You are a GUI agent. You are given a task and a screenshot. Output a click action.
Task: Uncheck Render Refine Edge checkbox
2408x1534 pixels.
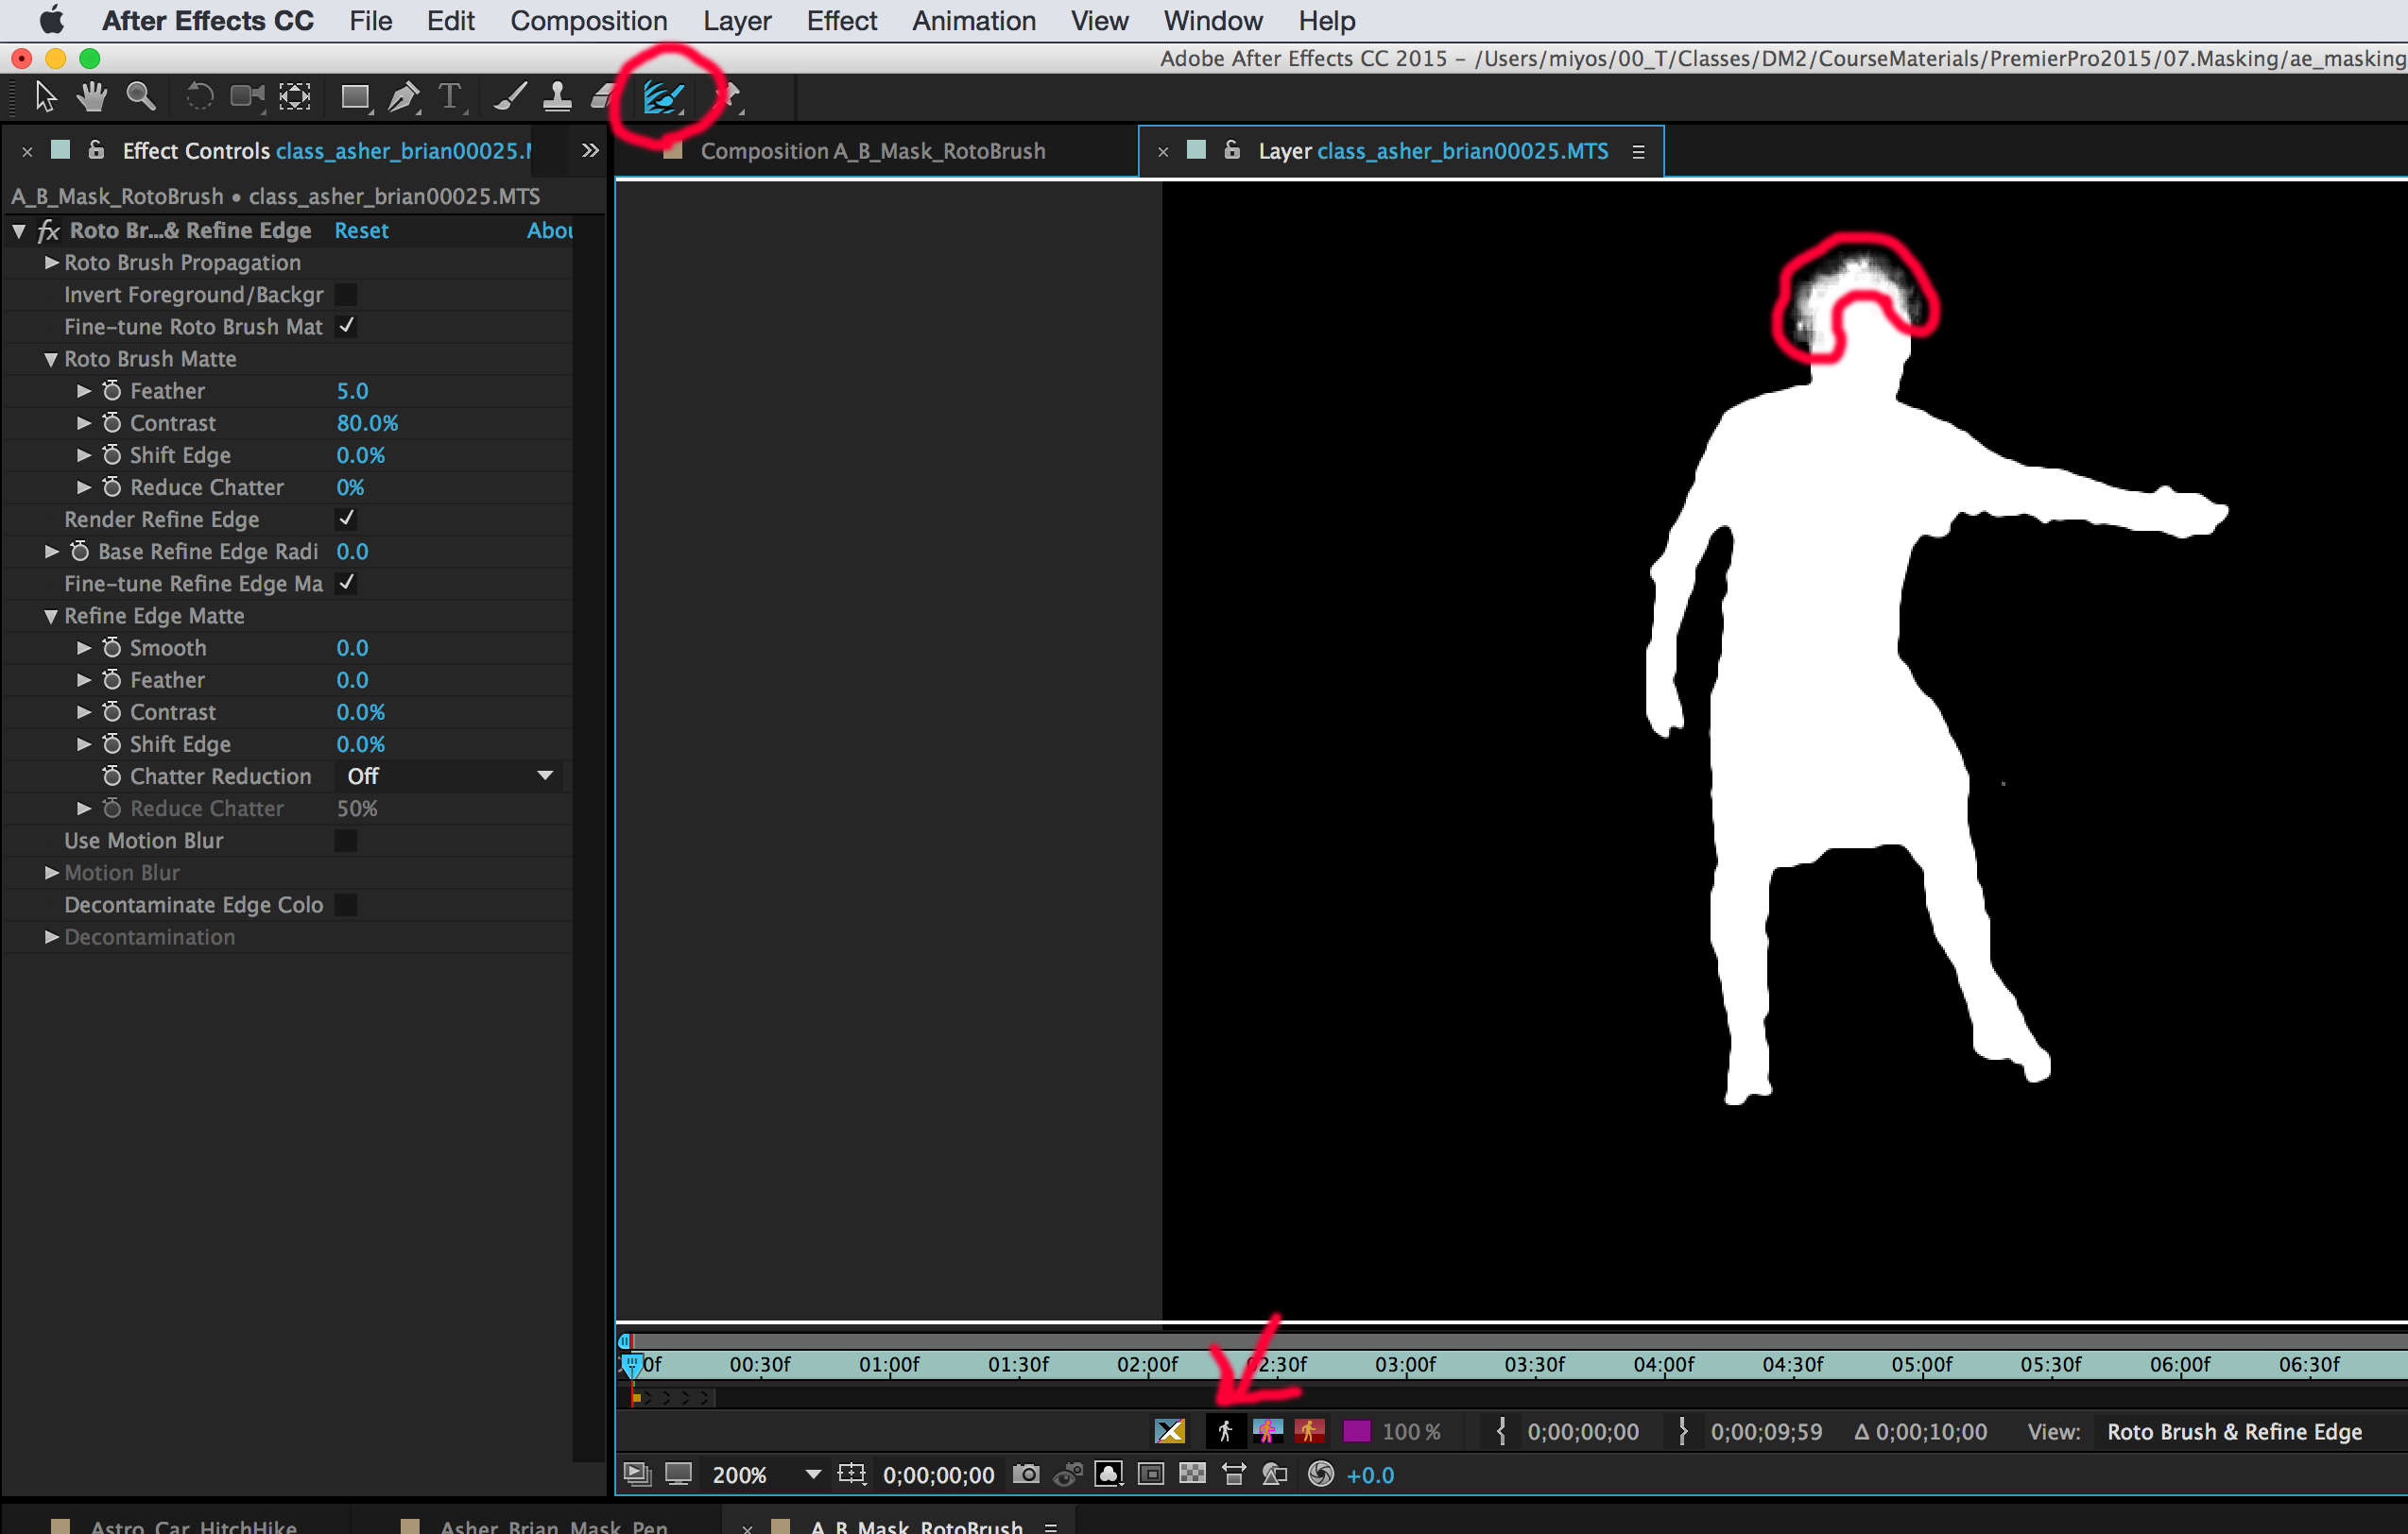[346, 519]
